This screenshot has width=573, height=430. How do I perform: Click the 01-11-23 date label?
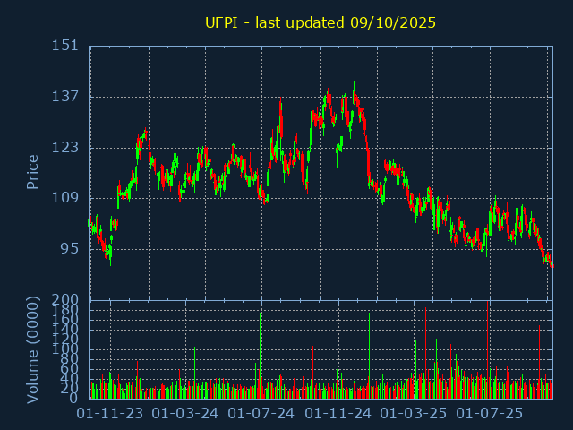point(110,414)
